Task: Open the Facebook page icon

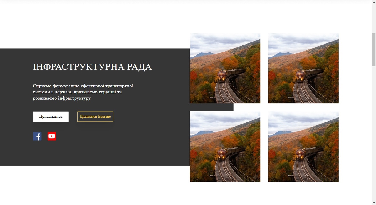Action: [x=37, y=136]
